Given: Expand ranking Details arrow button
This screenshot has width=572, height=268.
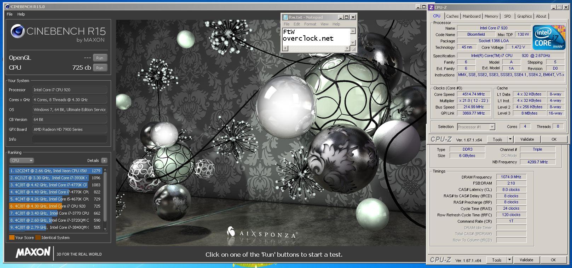Looking at the screenshot, I should pos(104,161).
